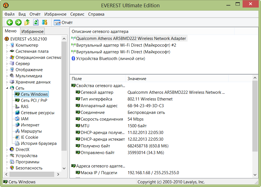Click the Хранение данных disk icon
Screen dimensions: 261x187
tap(12, 82)
